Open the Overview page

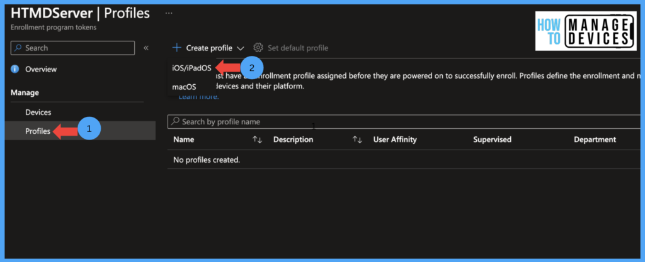41,69
